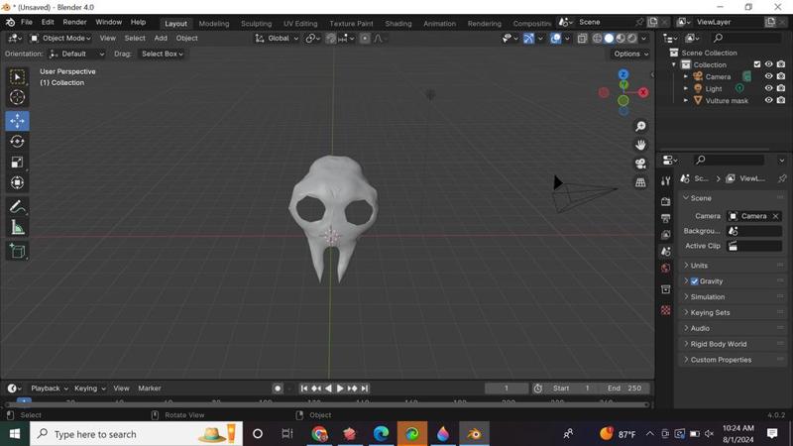Open the Render menu
This screenshot has height=446, width=793.
pos(74,22)
